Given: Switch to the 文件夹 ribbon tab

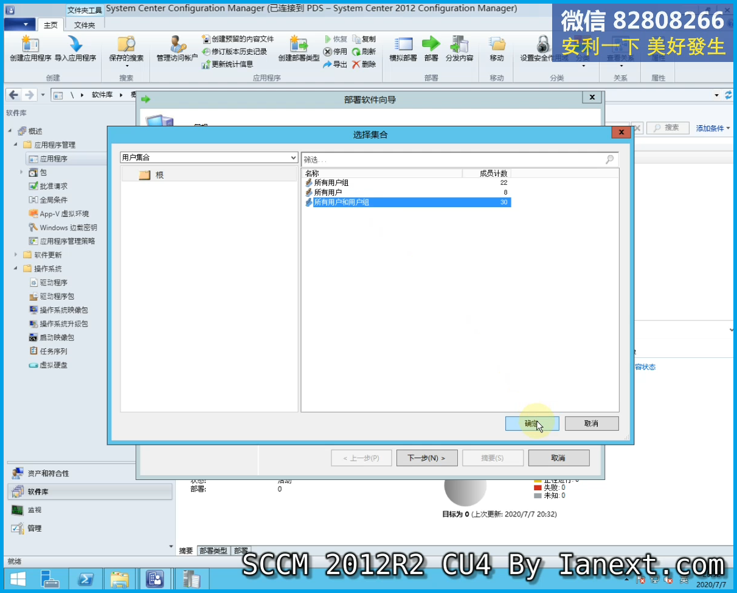Looking at the screenshot, I should pyautogui.click(x=85, y=25).
